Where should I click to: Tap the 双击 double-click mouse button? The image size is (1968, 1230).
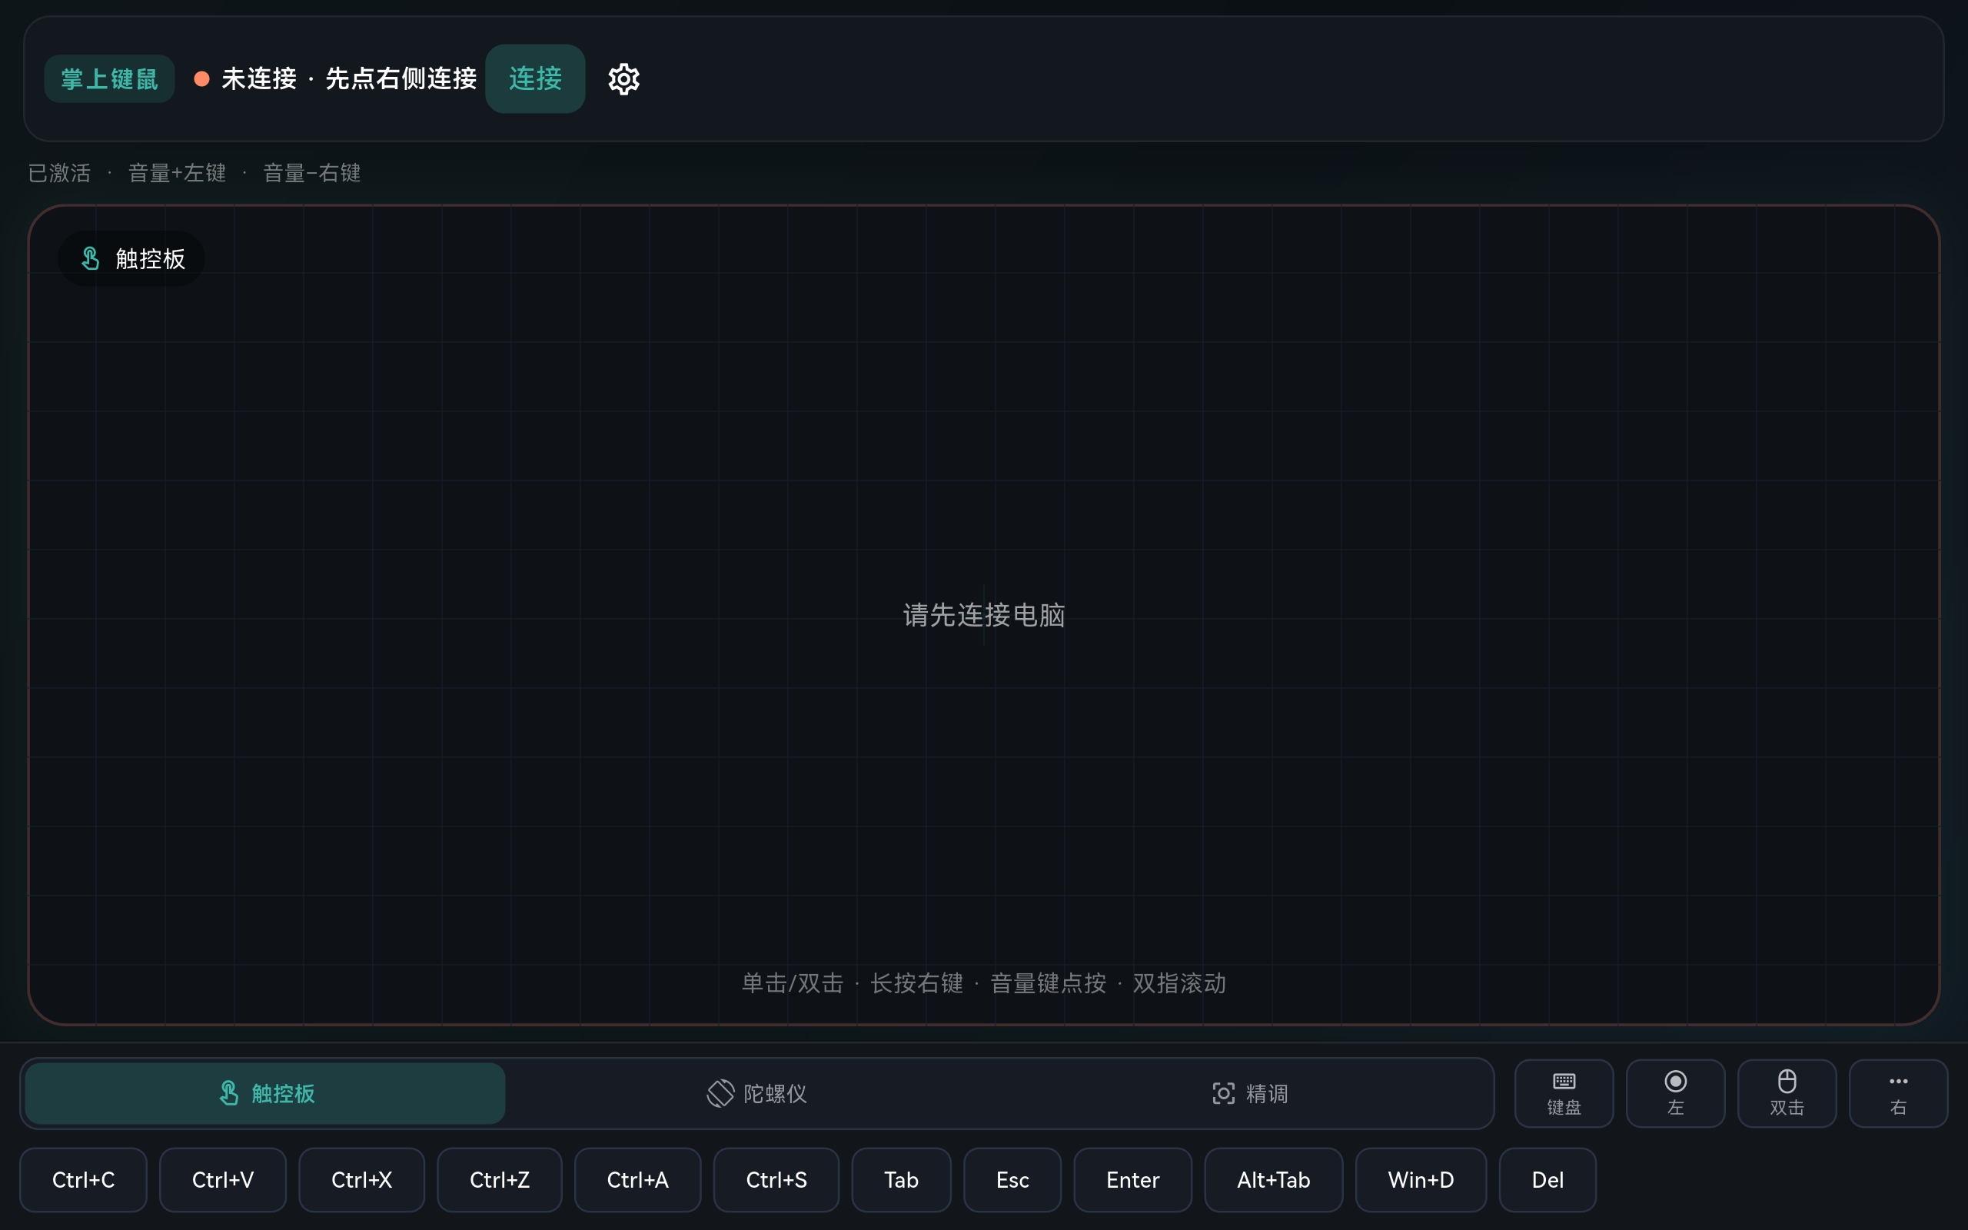[x=1787, y=1093]
